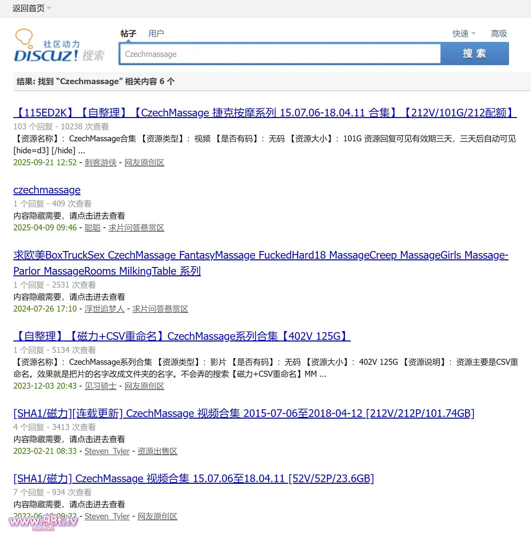
Task: Click the www.98t.tv watermark logo
Action: point(43,522)
